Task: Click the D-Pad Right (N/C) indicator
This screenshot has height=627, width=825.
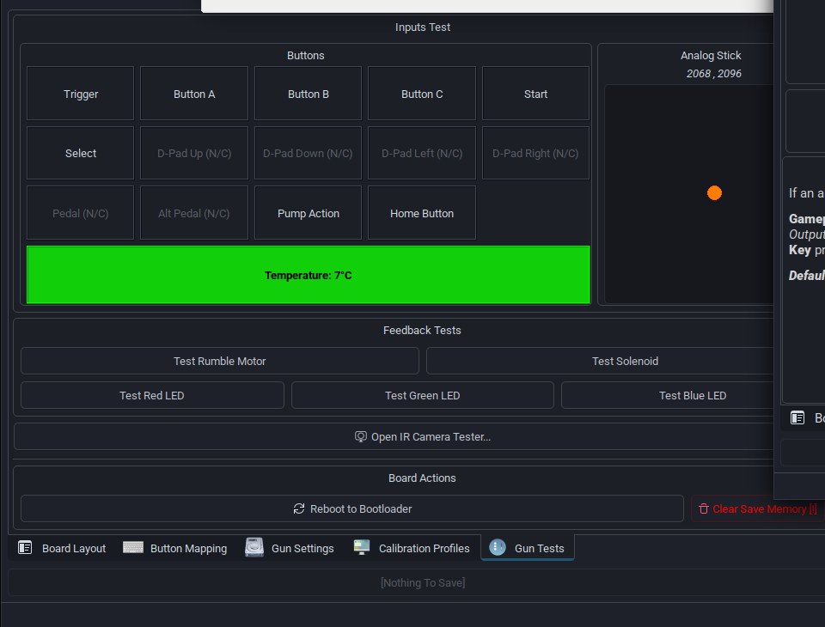Action: pyautogui.click(x=535, y=153)
